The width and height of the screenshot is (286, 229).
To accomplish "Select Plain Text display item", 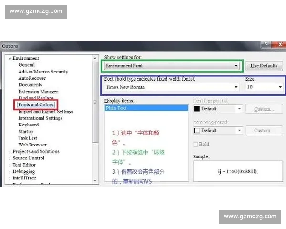I will pyautogui.click(x=146, y=108).
